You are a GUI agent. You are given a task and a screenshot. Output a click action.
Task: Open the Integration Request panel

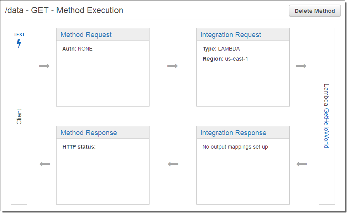click(x=231, y=35)
